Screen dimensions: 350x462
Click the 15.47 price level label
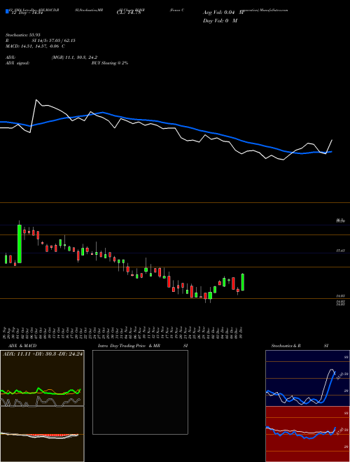[341, 251]
